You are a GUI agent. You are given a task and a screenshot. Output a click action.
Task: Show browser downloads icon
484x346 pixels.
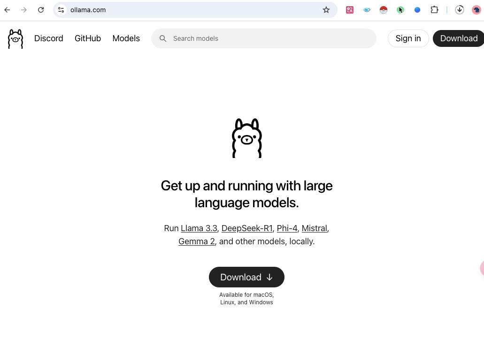tap(460, 10)
